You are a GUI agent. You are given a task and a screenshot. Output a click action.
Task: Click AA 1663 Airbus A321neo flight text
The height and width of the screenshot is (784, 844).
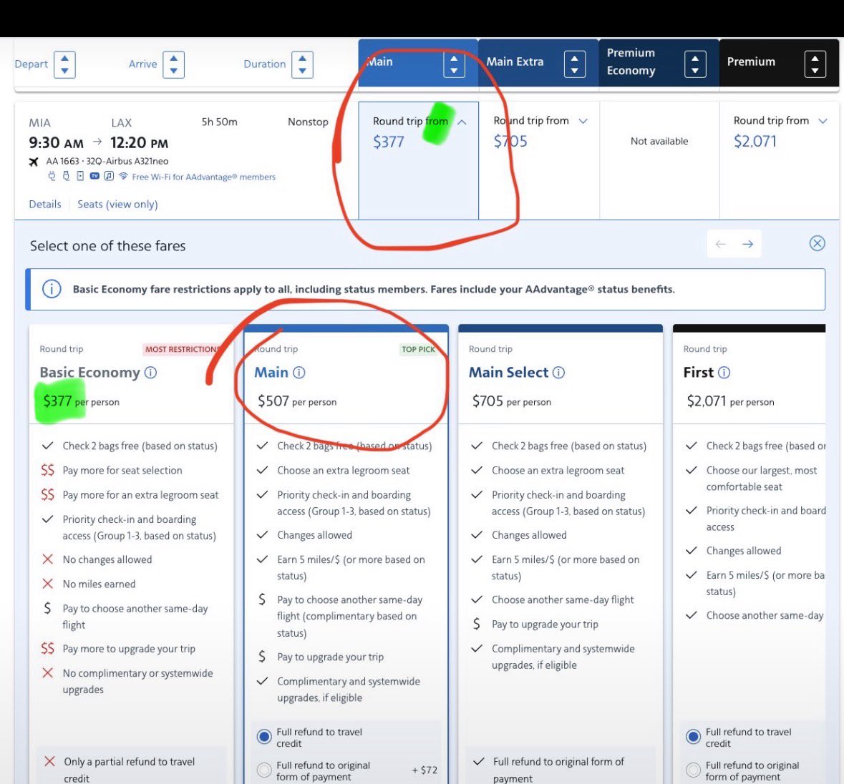(107, 162)
